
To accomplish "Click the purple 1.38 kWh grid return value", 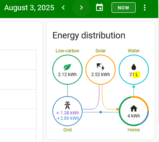I will 68,113.
